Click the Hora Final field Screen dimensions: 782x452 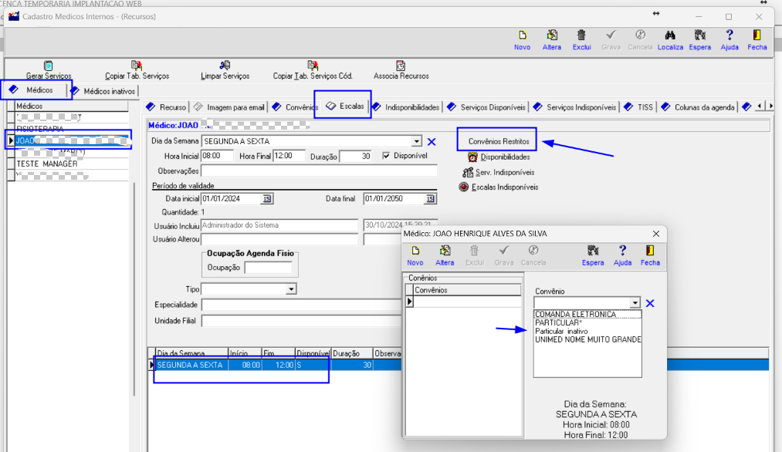289,156
